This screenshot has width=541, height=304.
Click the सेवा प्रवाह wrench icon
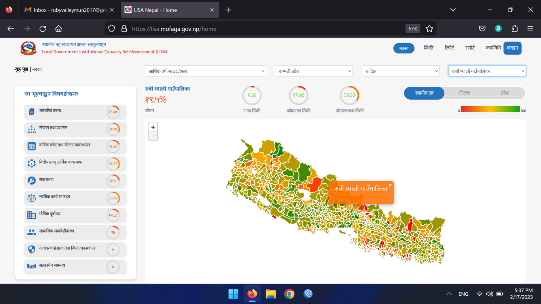pos(32,181)
